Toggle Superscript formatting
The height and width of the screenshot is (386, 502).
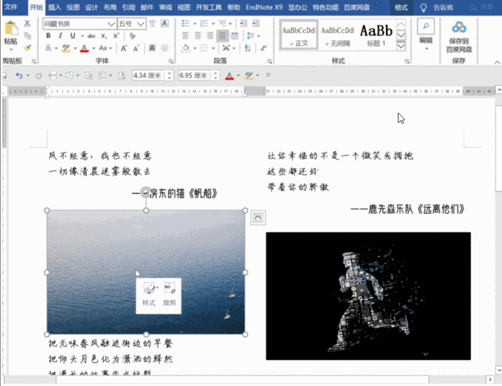116,35
